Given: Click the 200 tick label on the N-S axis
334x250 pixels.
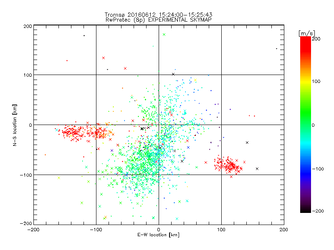Looking at the screenshot, I should tap(28, 27).
